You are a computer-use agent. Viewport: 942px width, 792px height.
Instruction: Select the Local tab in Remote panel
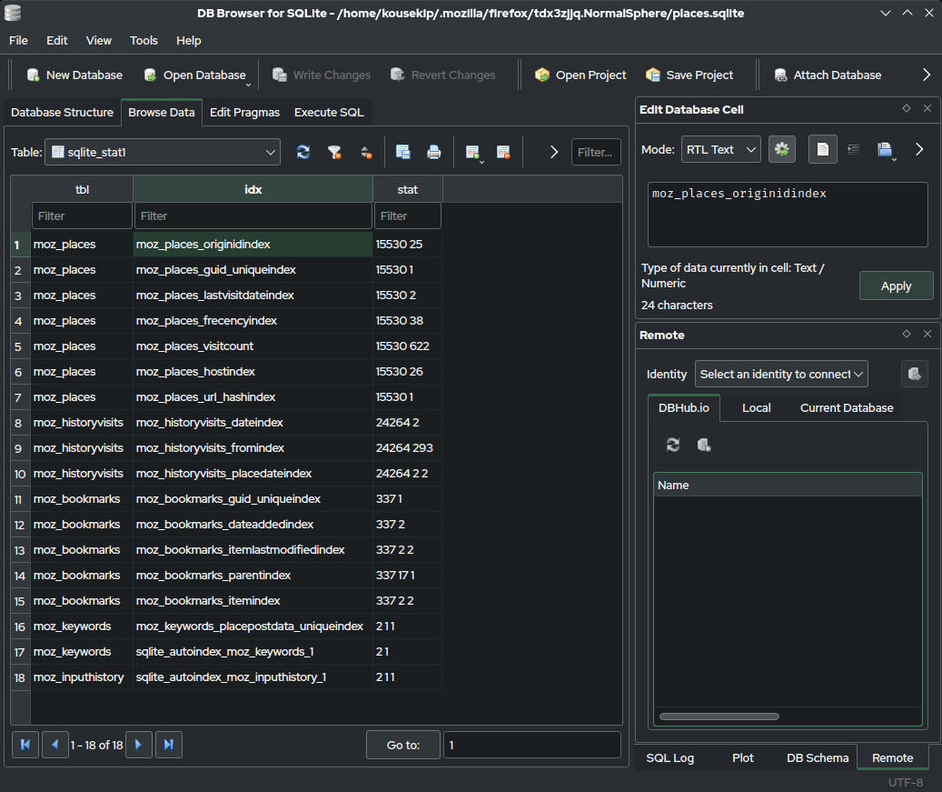click(x=756, y=407)
